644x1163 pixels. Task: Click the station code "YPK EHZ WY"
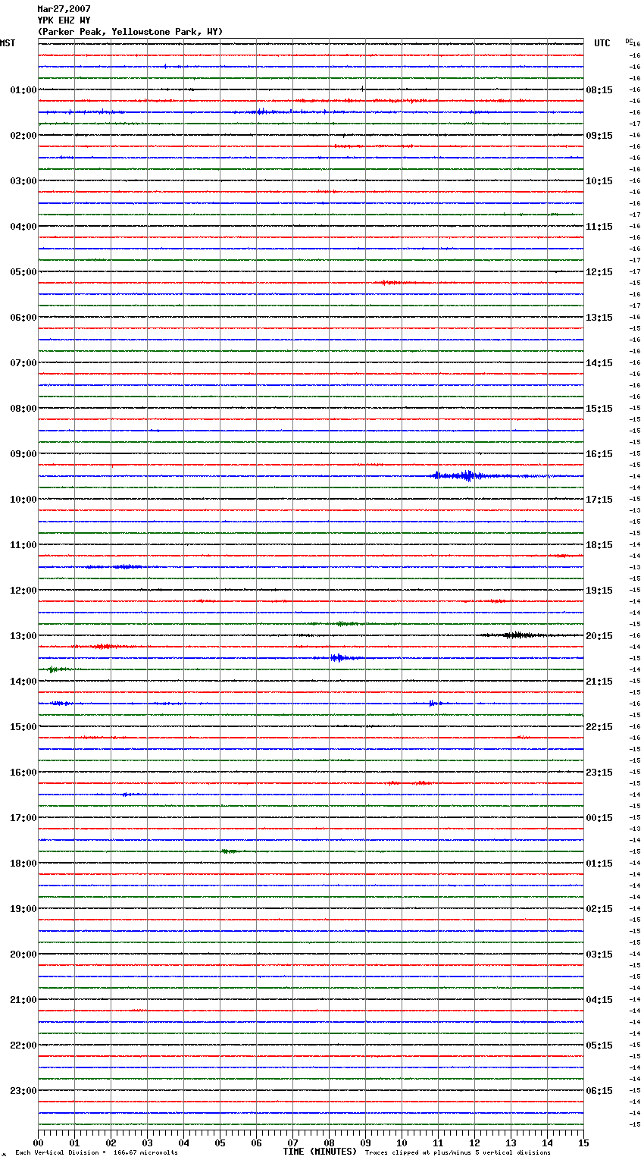click(x=64, y=20)
